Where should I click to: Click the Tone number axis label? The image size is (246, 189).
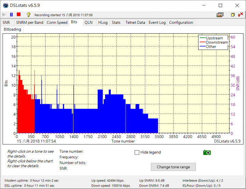(123, 141)
